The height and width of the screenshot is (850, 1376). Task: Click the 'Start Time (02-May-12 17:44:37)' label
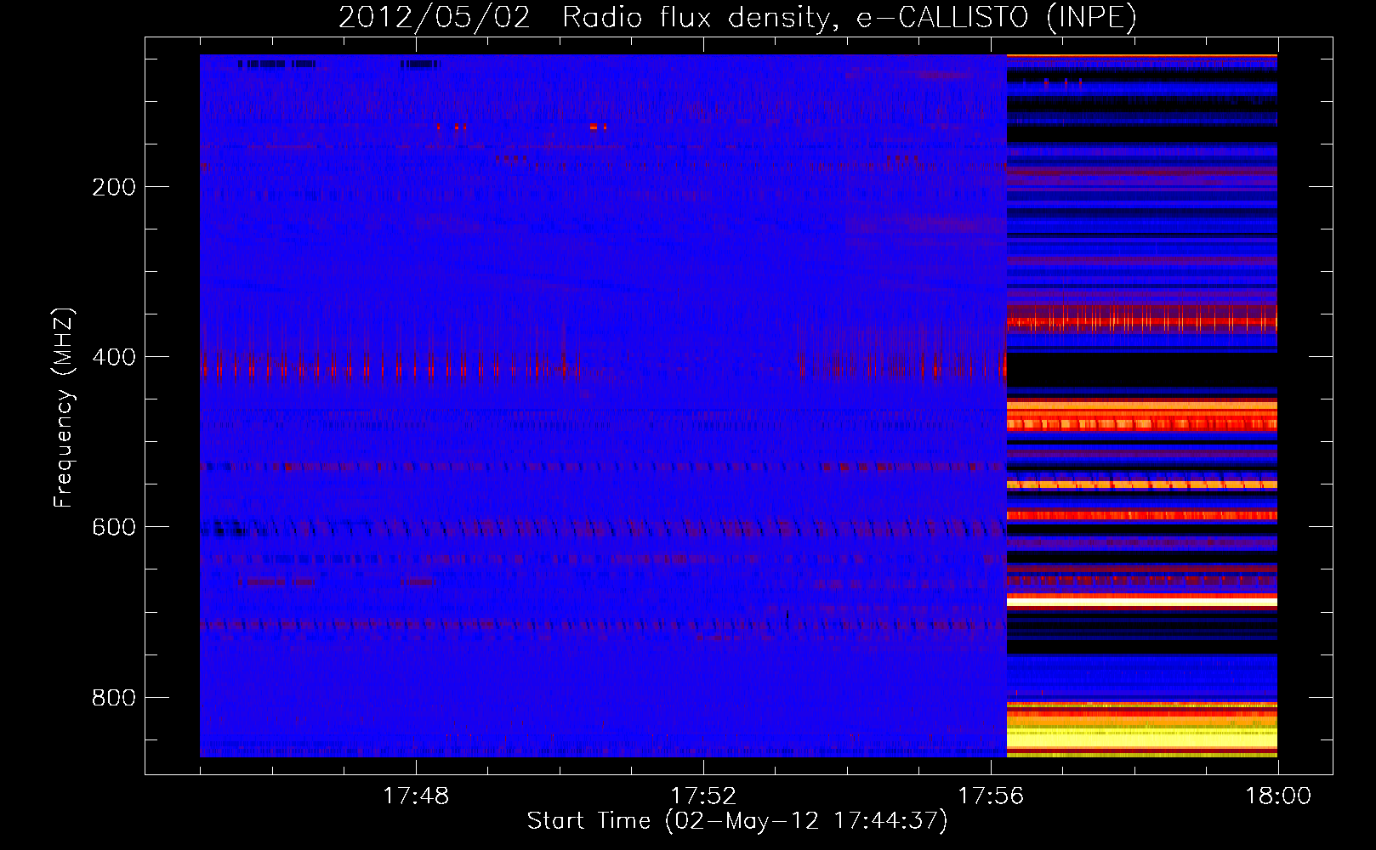[736, 820]
